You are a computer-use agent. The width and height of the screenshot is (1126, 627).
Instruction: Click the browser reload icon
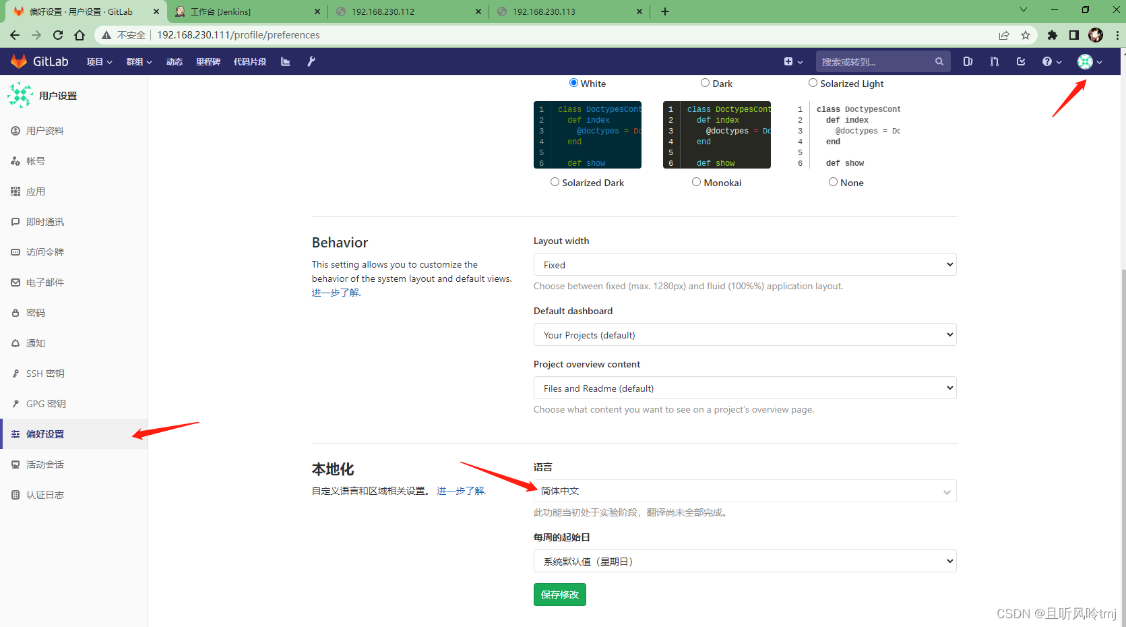pos(58,35)
